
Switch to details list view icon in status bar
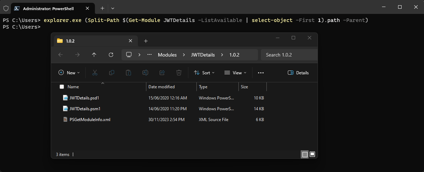[x=305, y=154]
